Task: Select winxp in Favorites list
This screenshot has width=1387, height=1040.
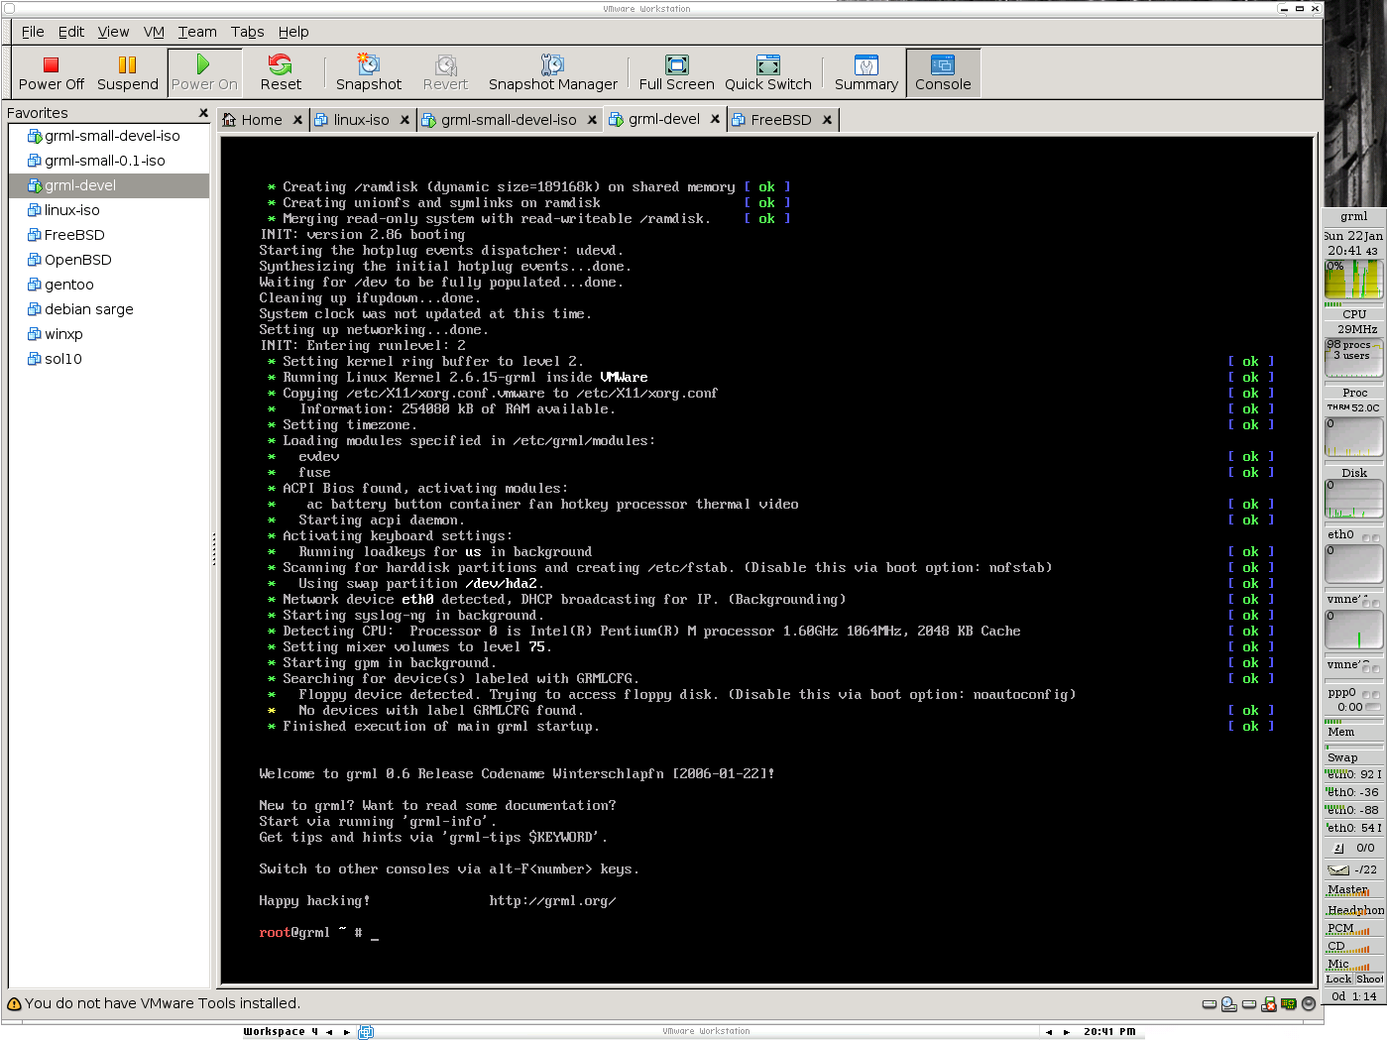Action: (x=109, y=334)
